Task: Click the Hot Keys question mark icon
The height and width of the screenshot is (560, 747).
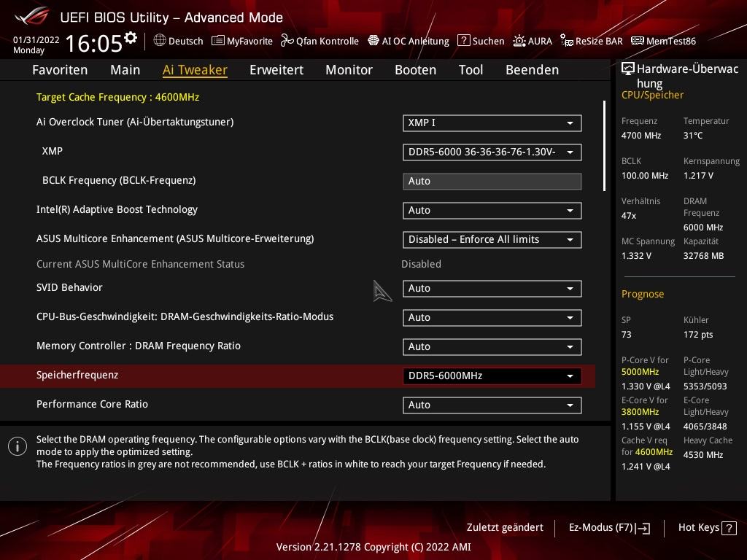Action: 729,528
